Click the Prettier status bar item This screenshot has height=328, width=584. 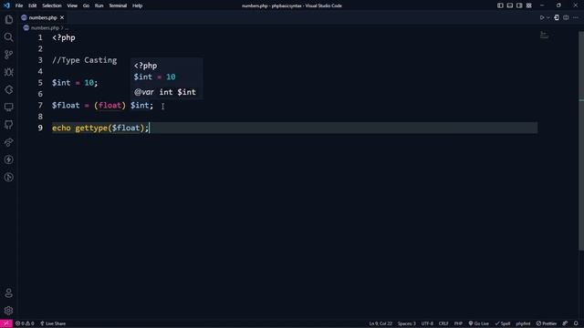547,323
